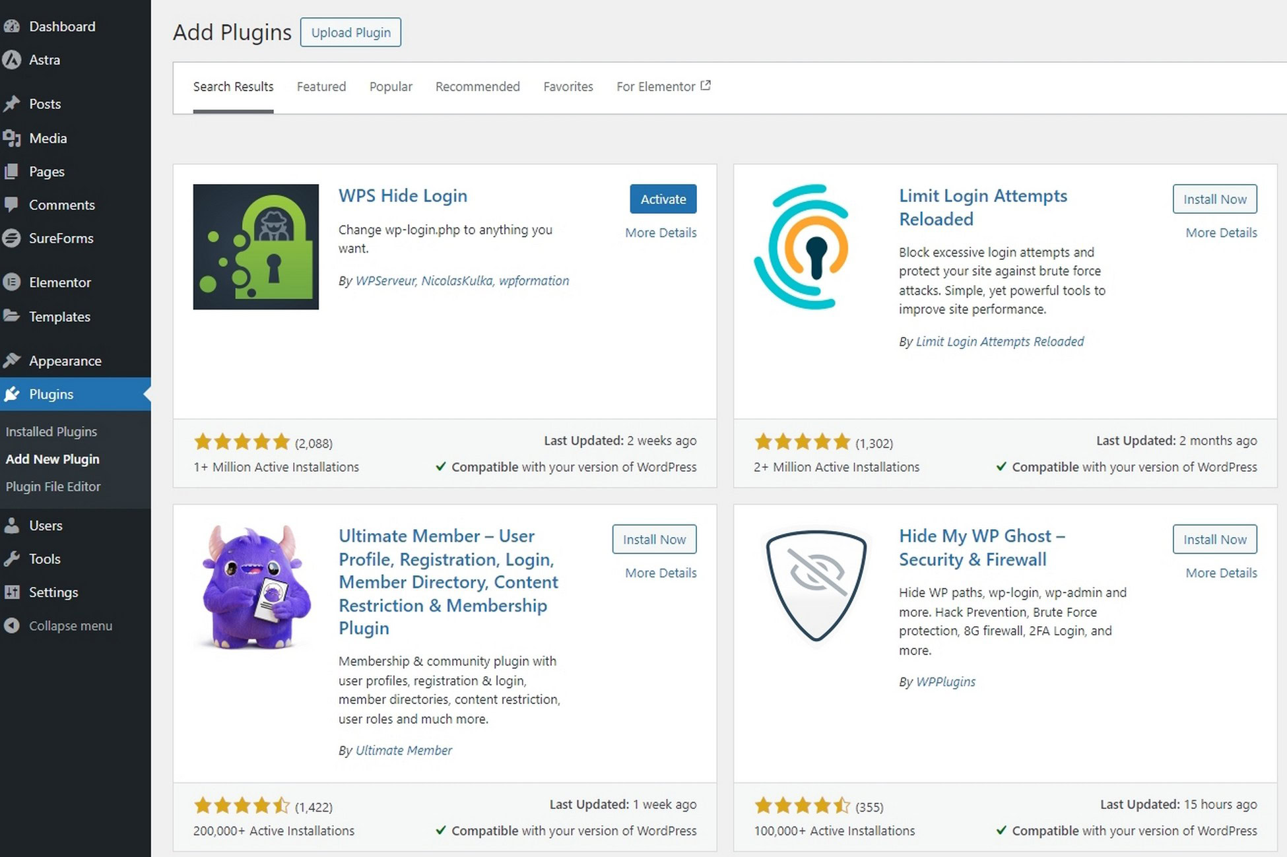Click the Limit Login Attempts Reloaded author link
1287x857 pixels.
pyautogui.click(x=1000, y=342)
